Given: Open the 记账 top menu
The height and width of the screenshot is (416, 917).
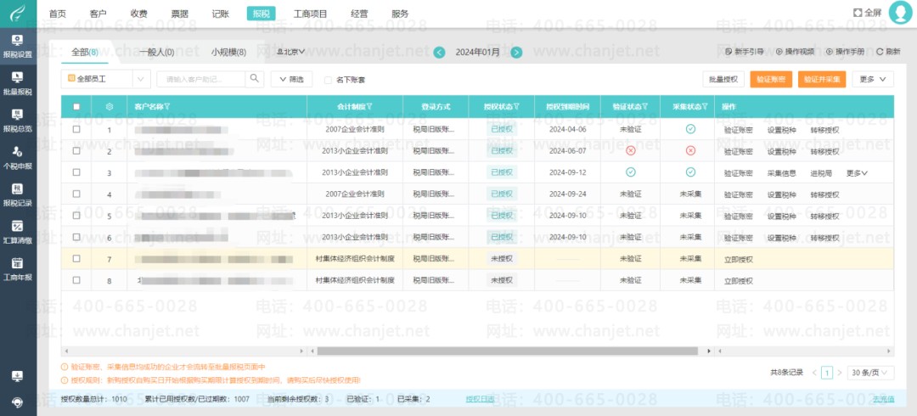Looking at the screenshot, I should (x=221, y=14).
